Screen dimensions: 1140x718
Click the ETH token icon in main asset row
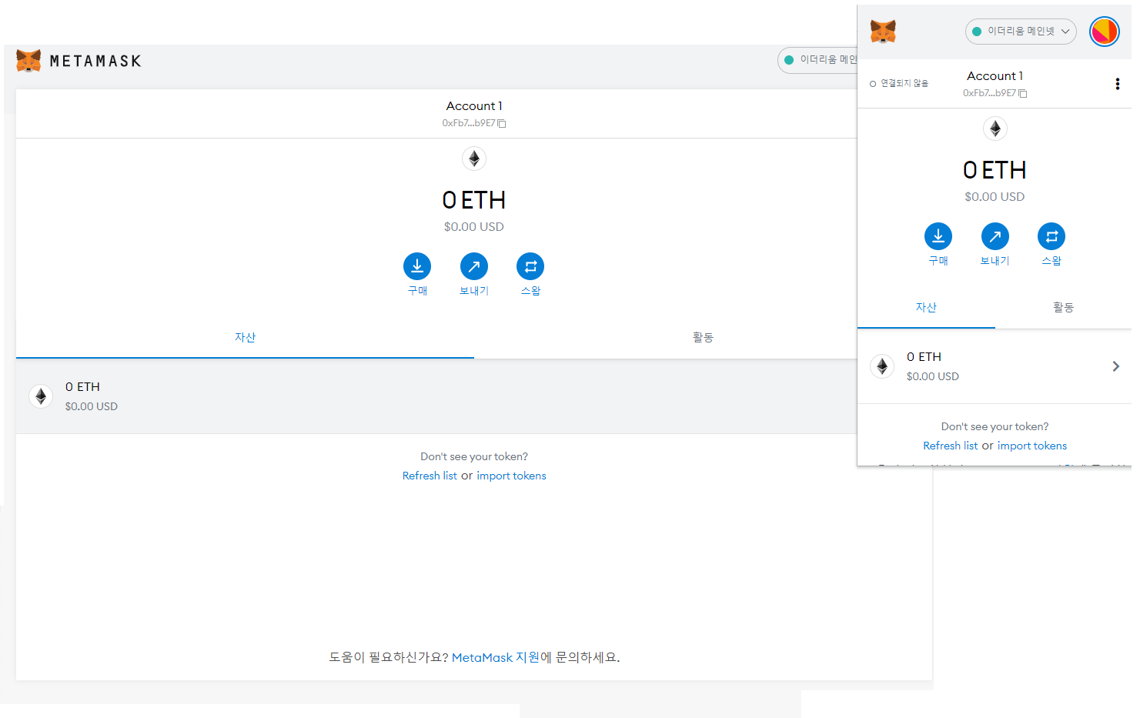tap(41, 396)
